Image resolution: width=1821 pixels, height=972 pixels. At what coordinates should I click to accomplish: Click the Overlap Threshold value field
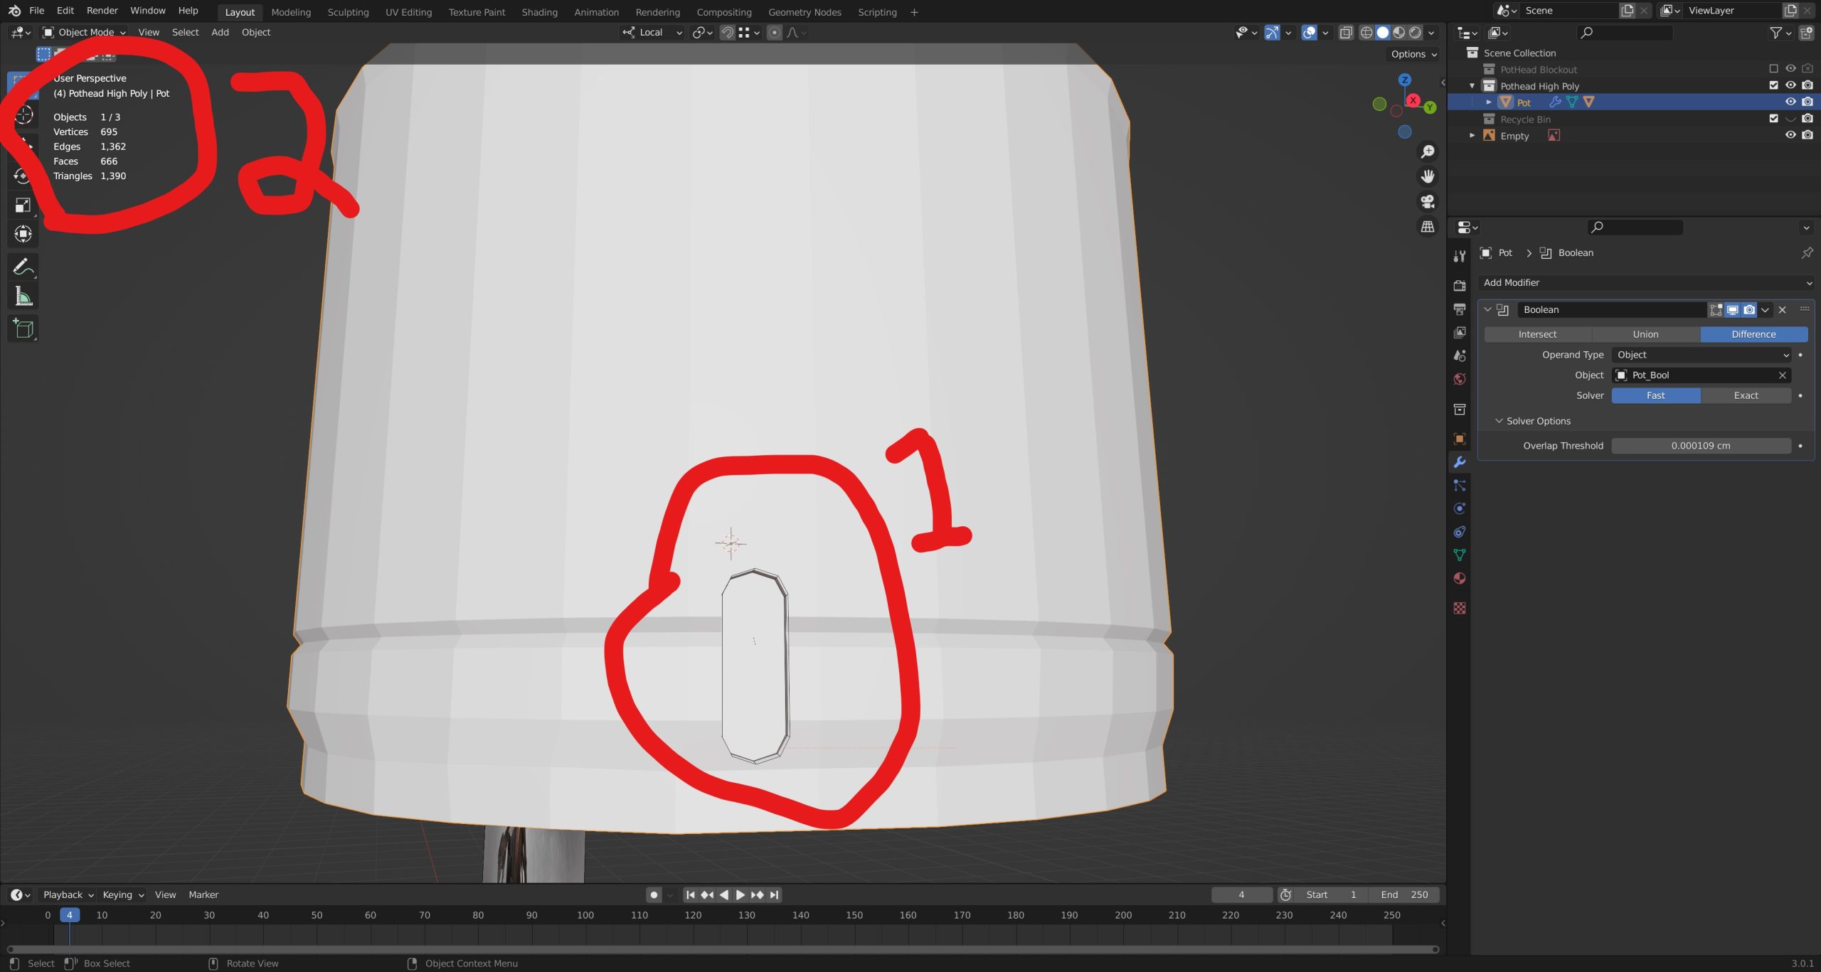[1701, 446]
